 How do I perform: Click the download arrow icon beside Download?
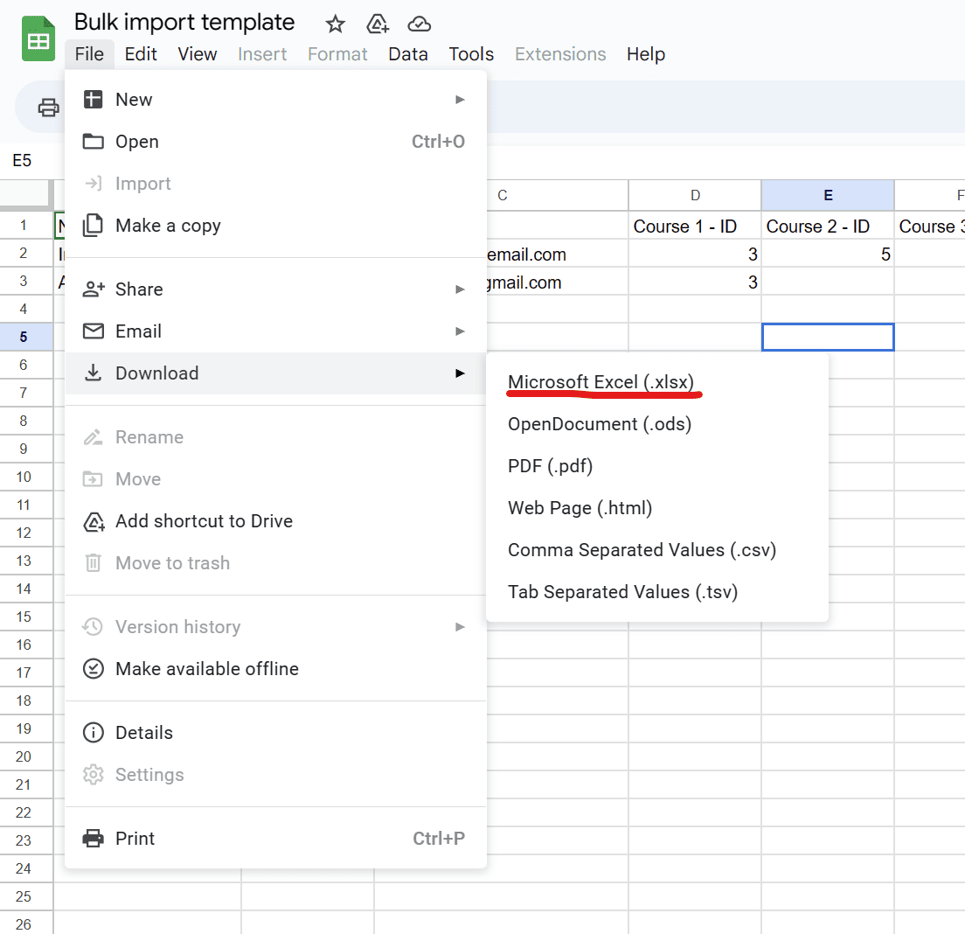[93, 373]
